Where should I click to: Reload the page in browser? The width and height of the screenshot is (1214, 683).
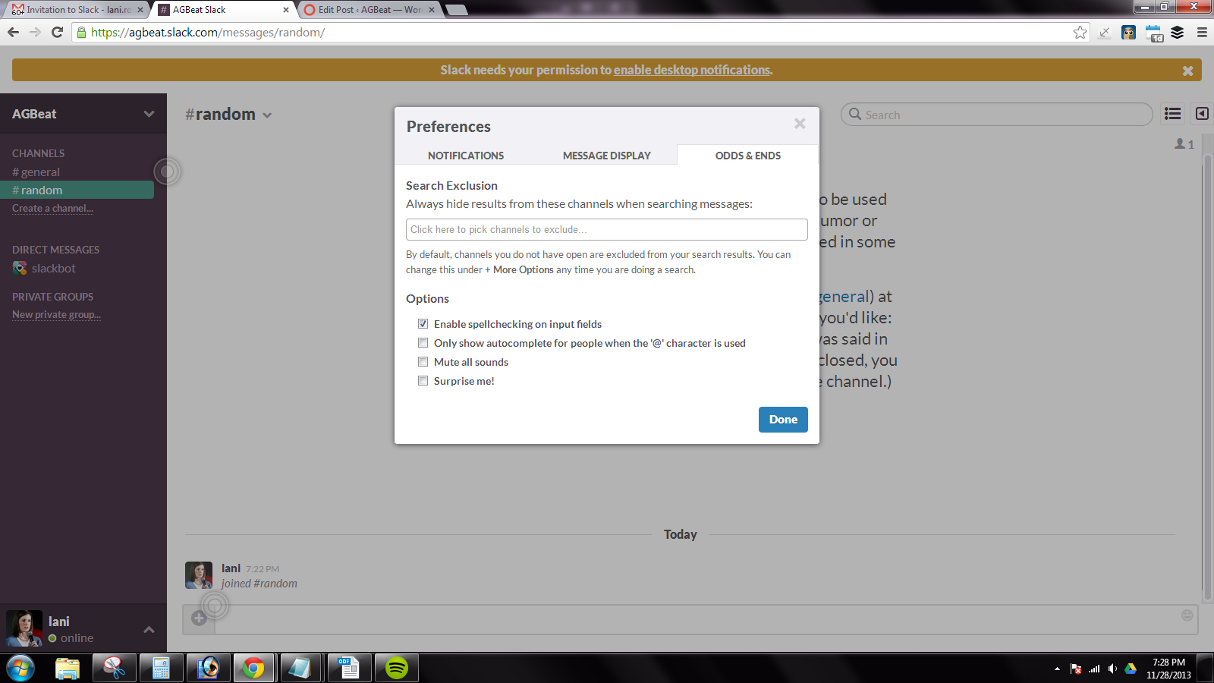(57, 33)
